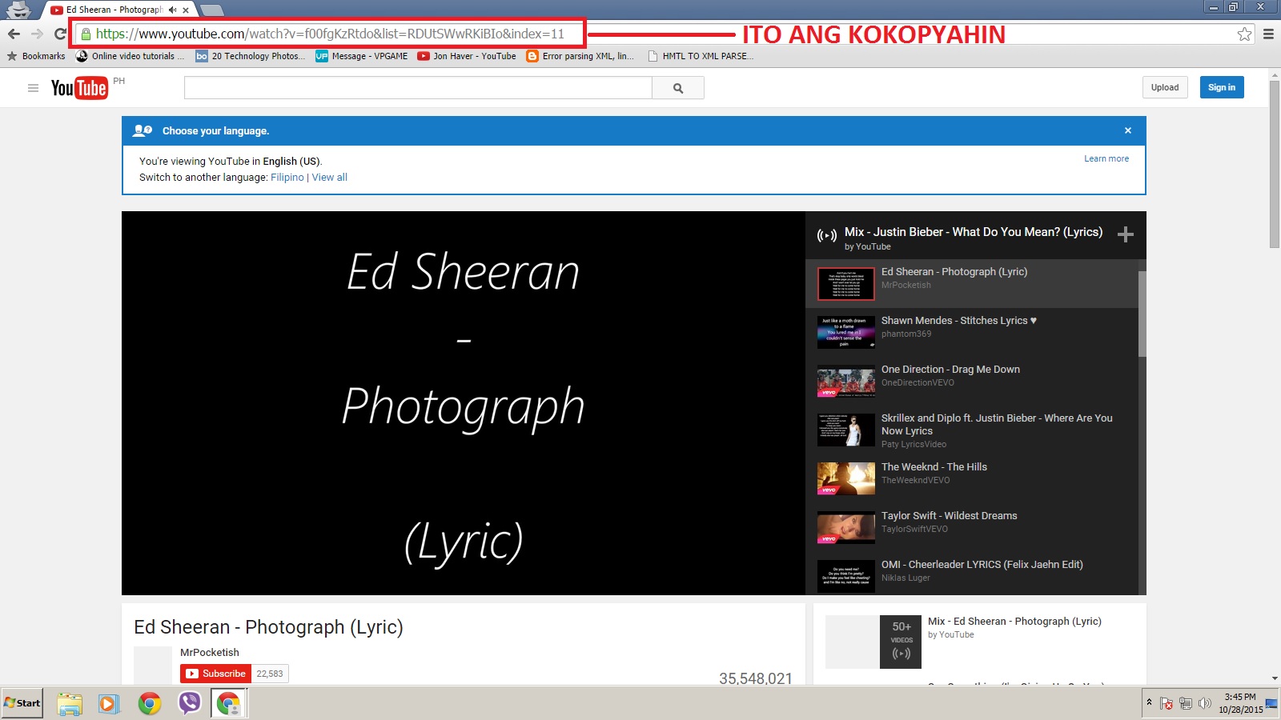Open the HMTL TO XML PARSE bookmark

point(701,56)
